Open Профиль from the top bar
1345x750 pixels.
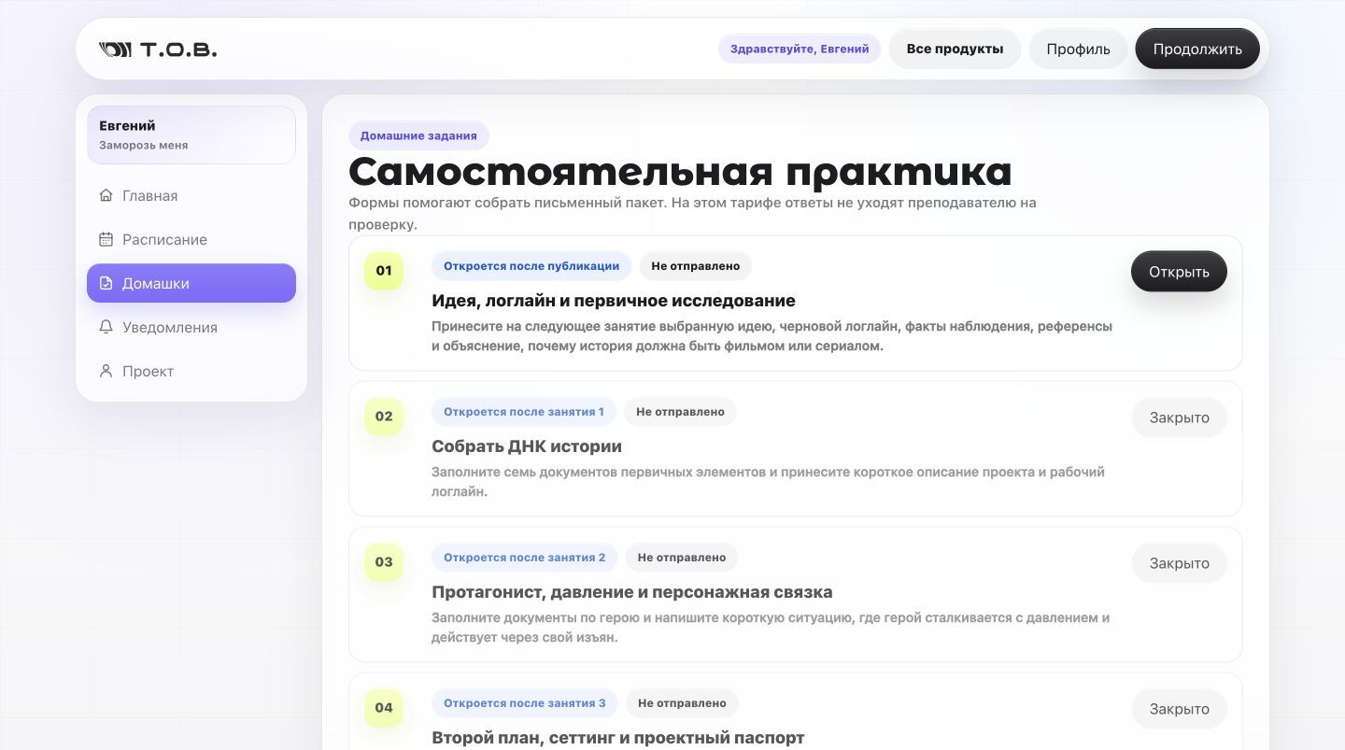pyautogui.click(x=1078, y=49)
